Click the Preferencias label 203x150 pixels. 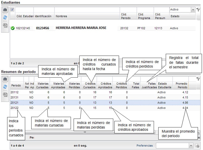pyautogui.click(x=145, y=146)
